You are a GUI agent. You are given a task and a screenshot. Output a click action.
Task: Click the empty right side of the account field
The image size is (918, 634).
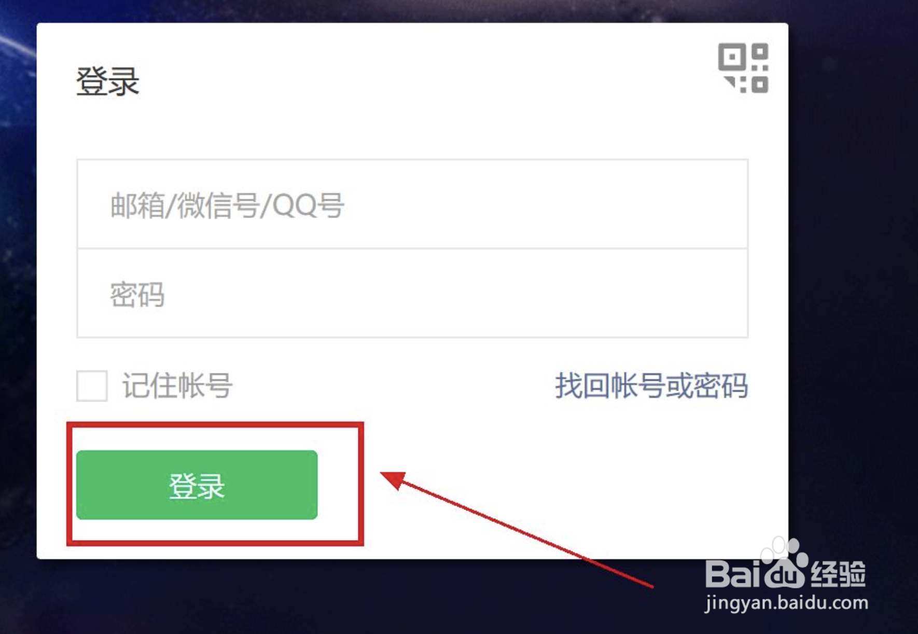coord(571,204)
